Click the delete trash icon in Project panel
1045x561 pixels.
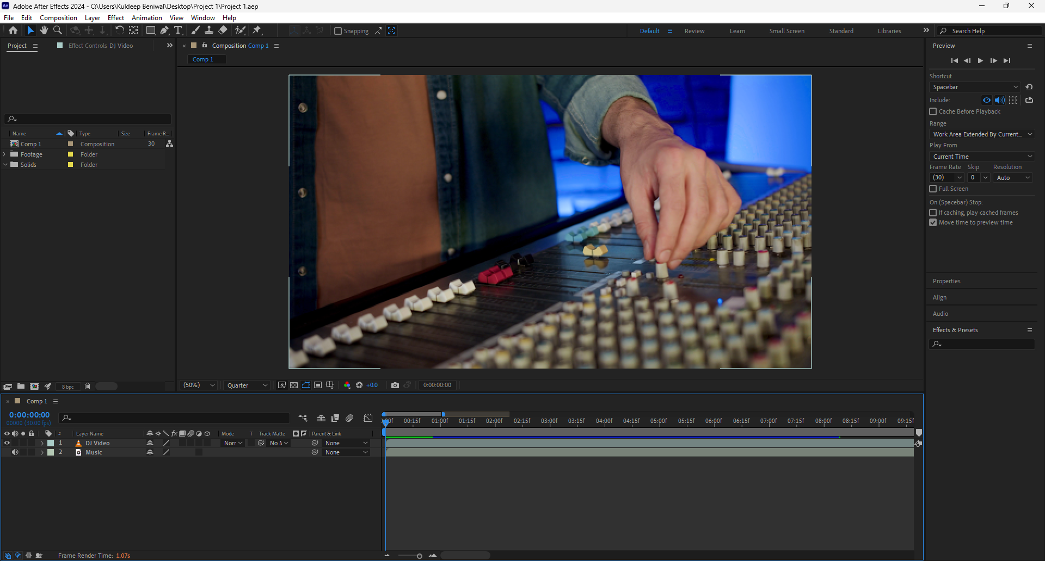[x=87, y=387]
